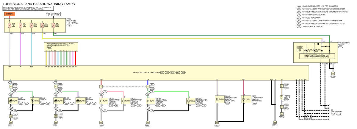The height and width of the screenshot is (129, 357).
Task: Click front combination lamp RH TURN bulb E231
Action: 150,101
